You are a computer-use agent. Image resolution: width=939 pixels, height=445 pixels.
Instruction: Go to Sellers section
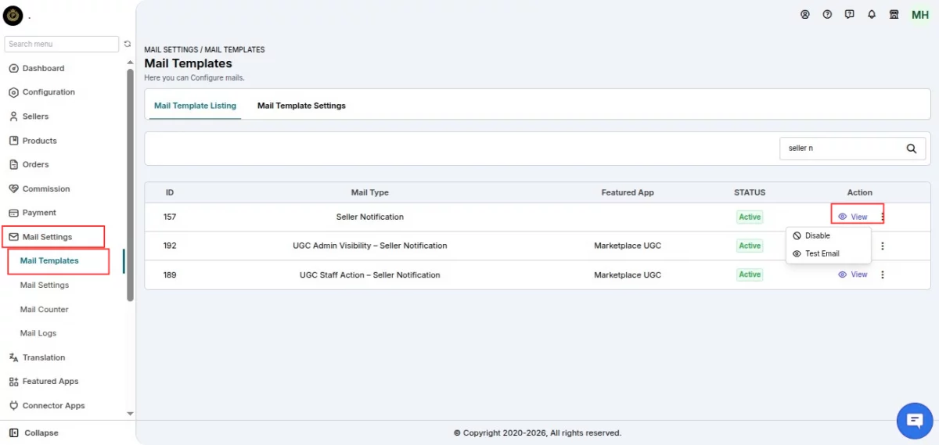point(35,117)
